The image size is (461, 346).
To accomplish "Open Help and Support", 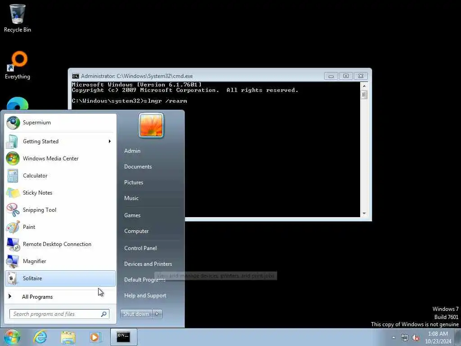I will 145,296.
